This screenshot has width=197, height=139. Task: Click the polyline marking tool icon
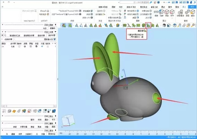pyautogui.click(x=129, y=25)
